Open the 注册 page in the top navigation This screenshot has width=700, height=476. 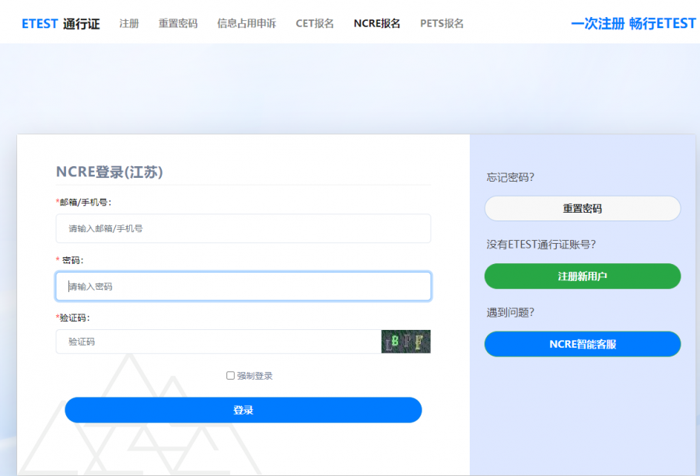[129, 23]
